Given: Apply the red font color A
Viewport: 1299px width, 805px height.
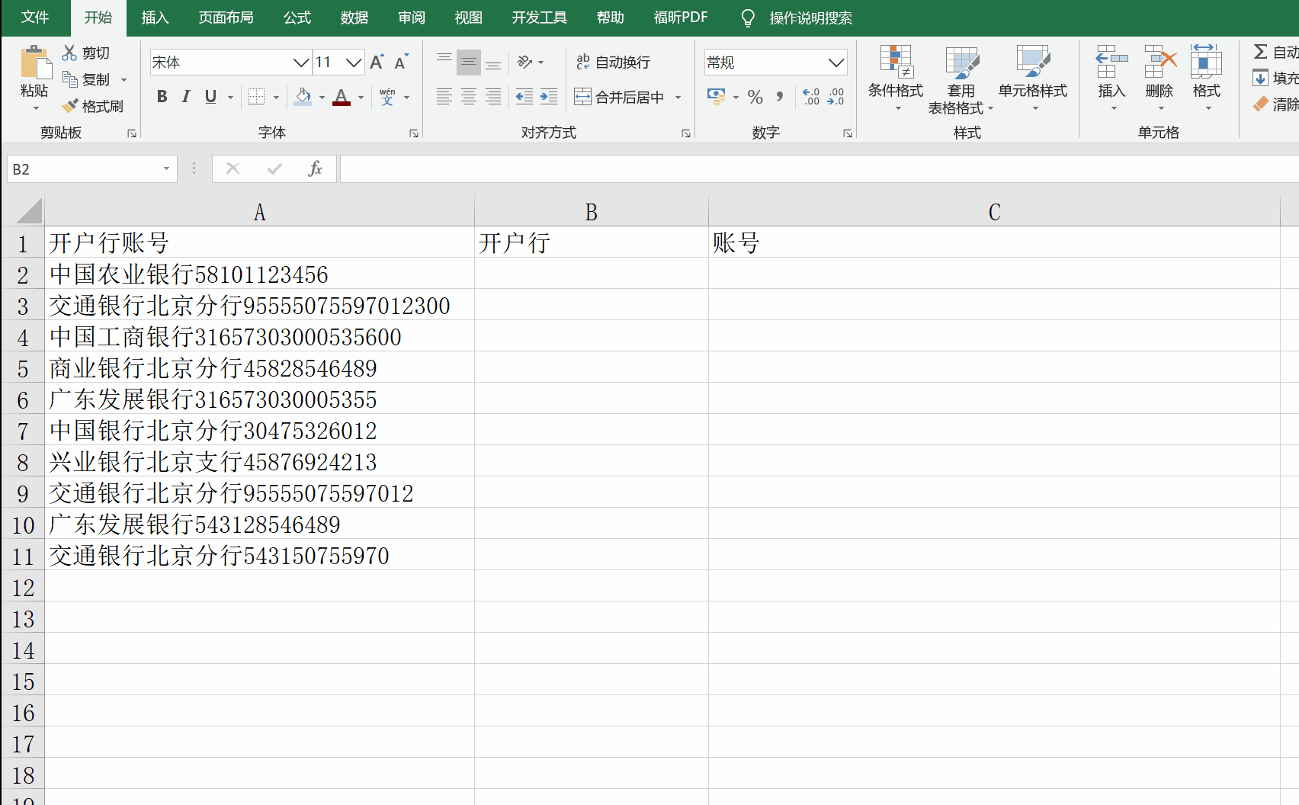Looking at the screenshot, I should (x=342, y=97).
